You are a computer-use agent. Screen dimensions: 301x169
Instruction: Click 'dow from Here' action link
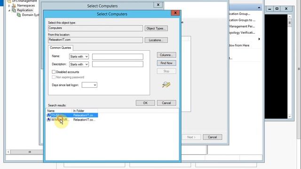click(x=239, y=45)
